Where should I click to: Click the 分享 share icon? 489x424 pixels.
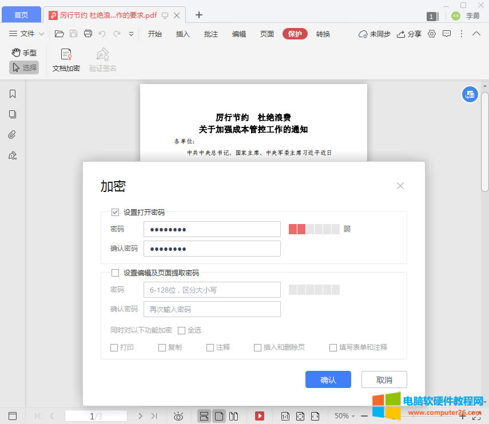click(x=408, y=34)
